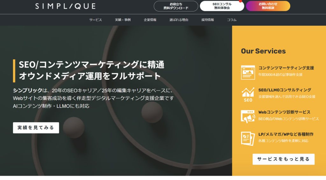This screenshot has height=180, width=326.
Task: Open the コンテンツマーケティング支援 service link
Action: click(286, 68)
